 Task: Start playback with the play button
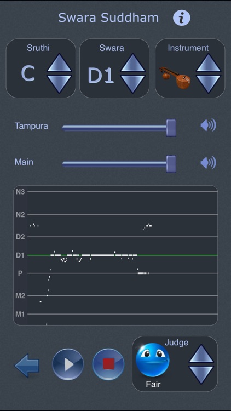[x=68, y=364]
